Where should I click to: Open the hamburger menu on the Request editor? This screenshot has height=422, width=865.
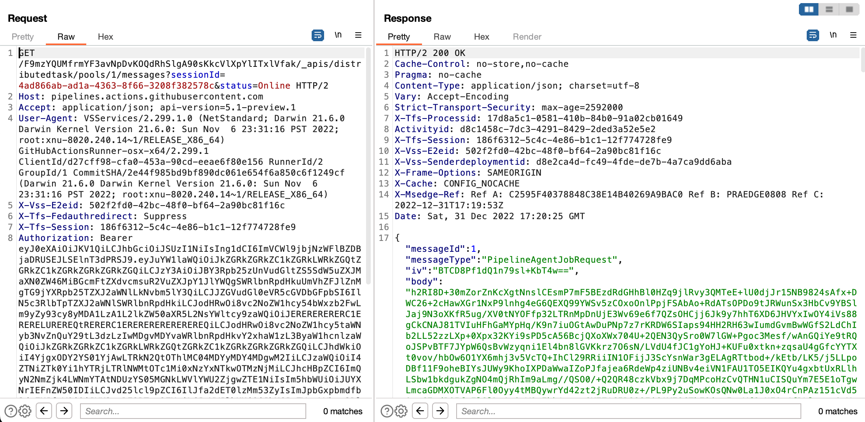[x=358, y=35]
